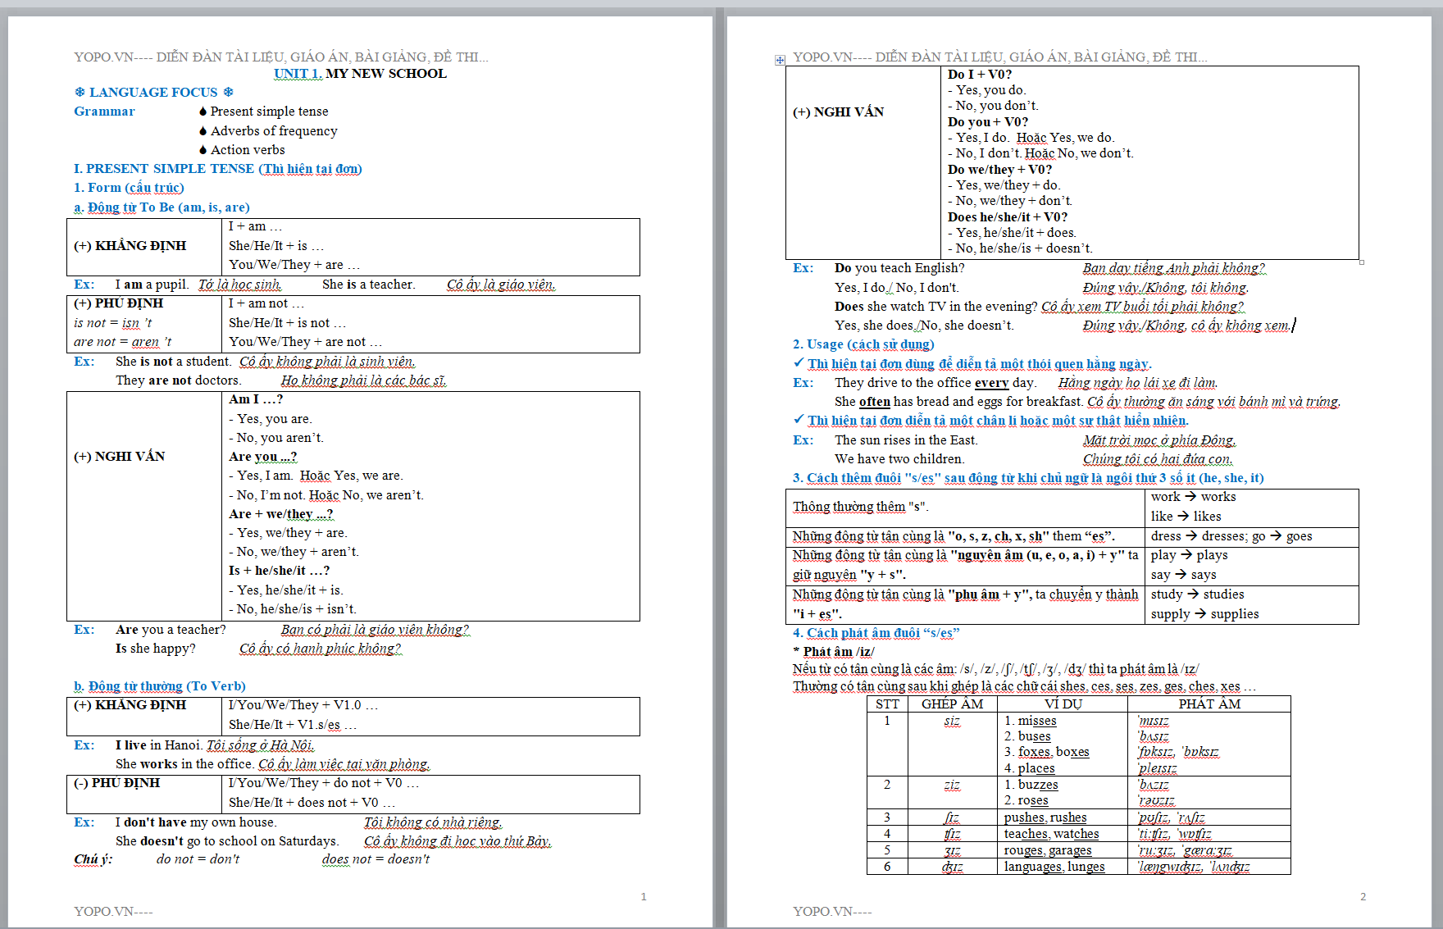Click the bold line "Do I + V0?"

coord(980,75)
